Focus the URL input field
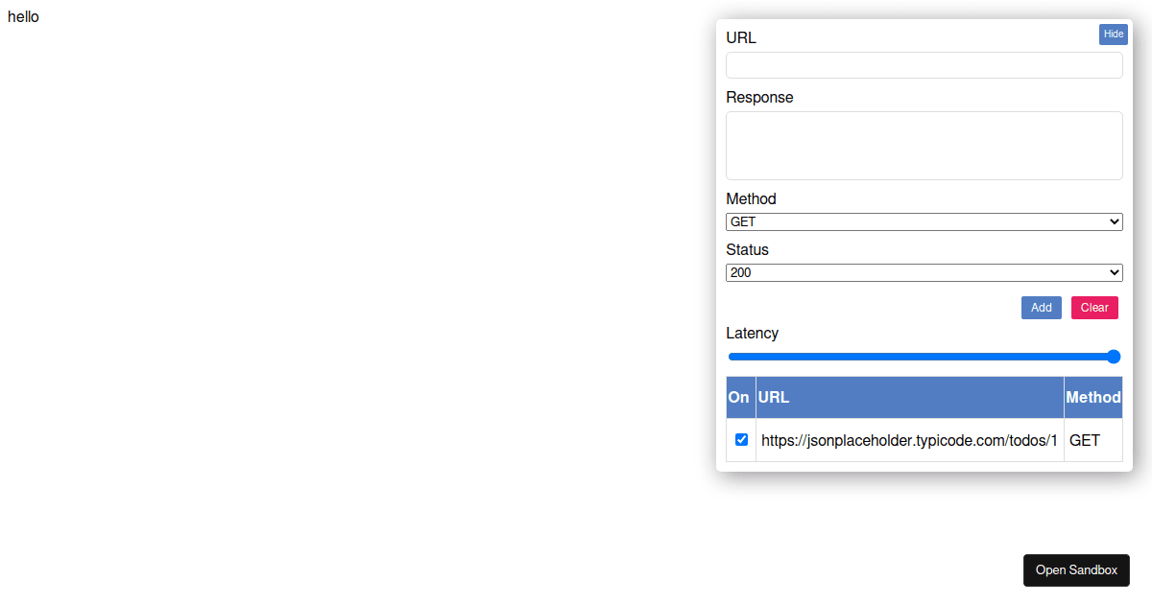This screenshot has width=1152, height=604. pos(924,65)
